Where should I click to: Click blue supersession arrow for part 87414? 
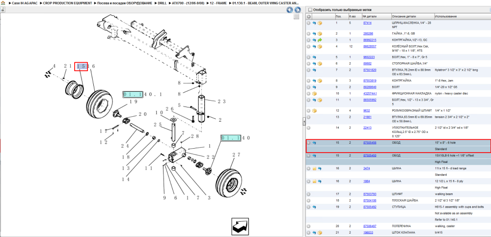pyautogui.click(x=314, y=23)
